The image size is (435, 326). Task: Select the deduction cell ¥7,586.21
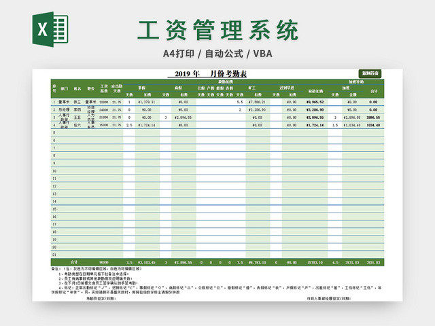tap(257, 102)
